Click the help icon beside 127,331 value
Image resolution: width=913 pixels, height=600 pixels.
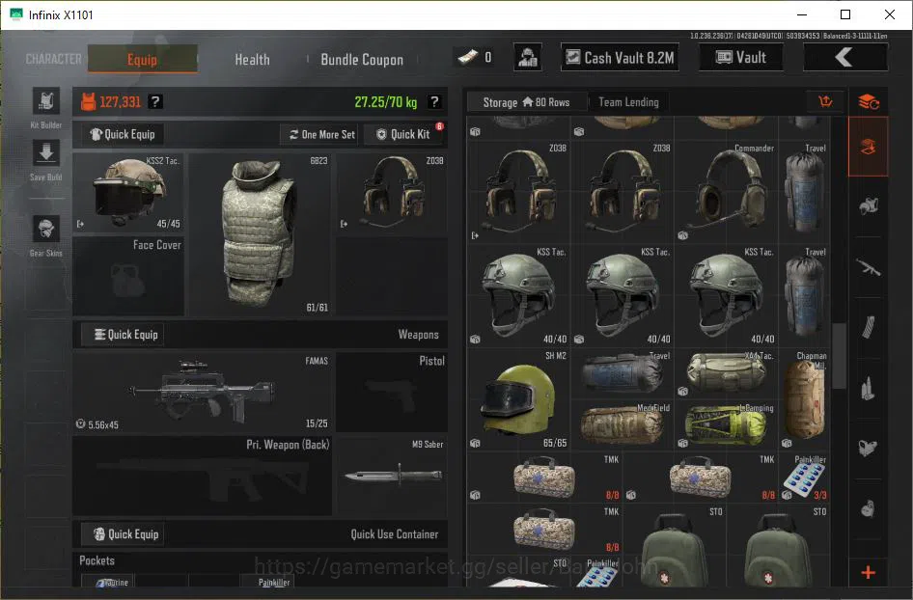pyautogui.click(x=154, y=102)
